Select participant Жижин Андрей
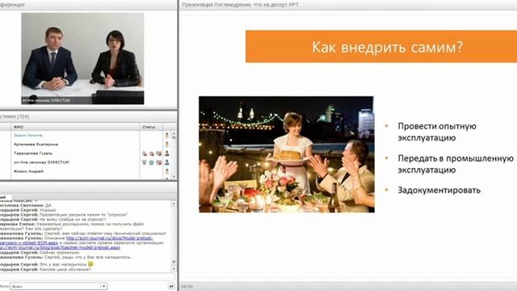Screen dimensions: 517x291 tap(28, 171)
